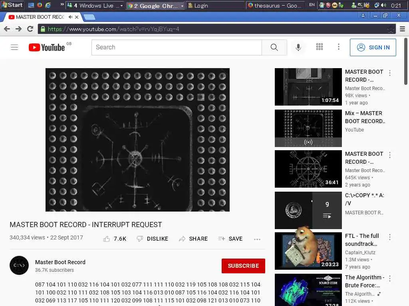Screen dimensions: 409x306
Task: Open options menu for The Algorithm video
Action: click(x=390, y=279)
